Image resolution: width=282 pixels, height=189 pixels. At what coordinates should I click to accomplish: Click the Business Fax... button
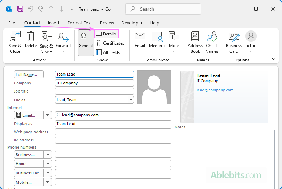(x=29, y=173)
